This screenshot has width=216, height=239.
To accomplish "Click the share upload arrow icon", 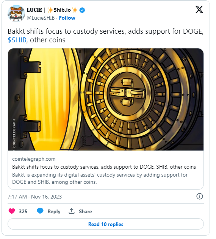I will tap(72, 211).
